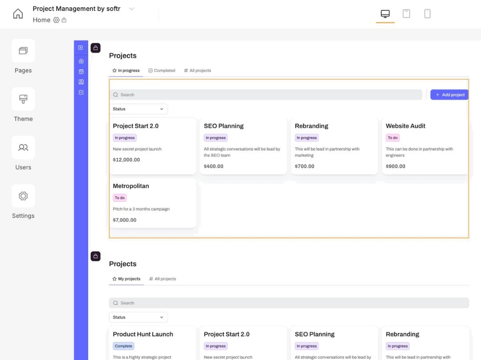Click lock badge beside first Projects block

coord(95,48)
